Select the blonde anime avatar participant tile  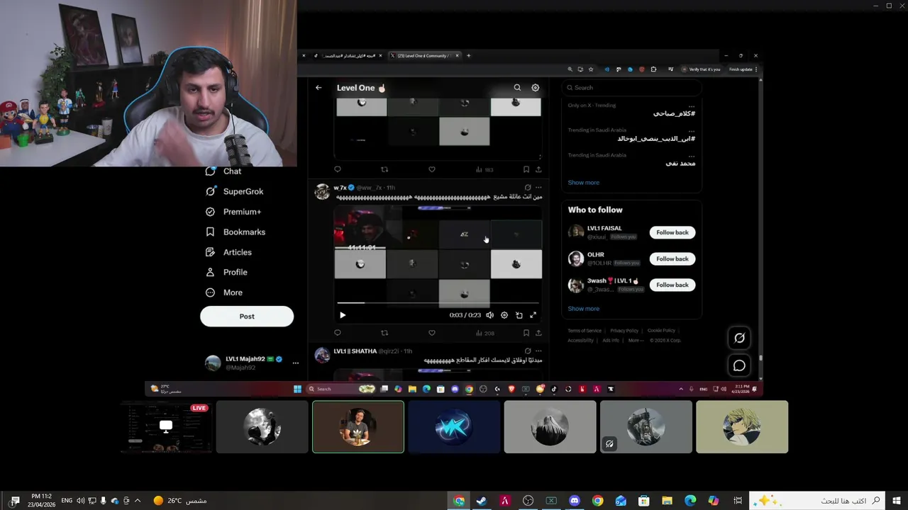(742, 426)
